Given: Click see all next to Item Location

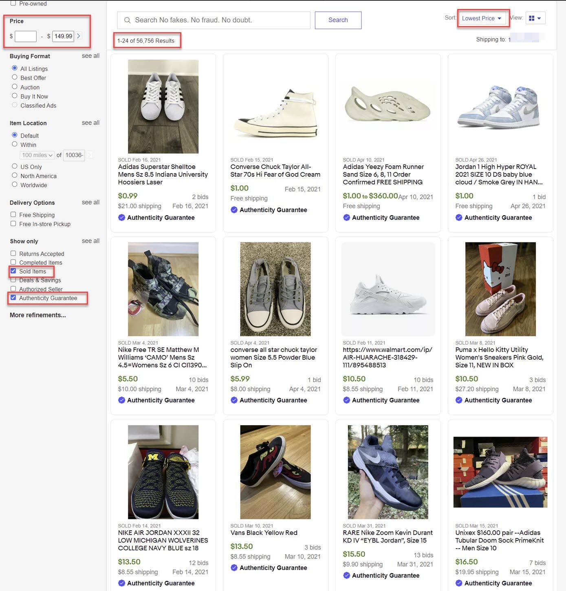Looking at the screenshot, I should pyautogui.click(x=90, y=123).
